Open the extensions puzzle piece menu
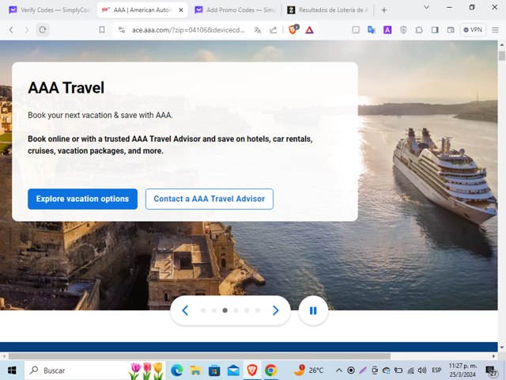The image size is (506, 380). [419, 30]
